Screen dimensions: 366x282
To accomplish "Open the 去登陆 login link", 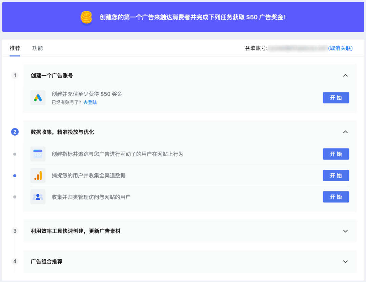I will [x=90, y=102].
